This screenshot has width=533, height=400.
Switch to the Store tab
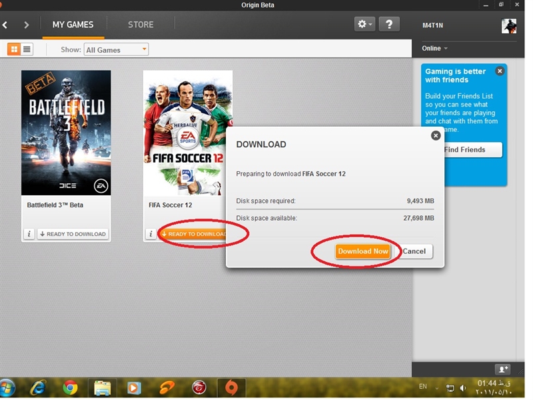point(141,25)
